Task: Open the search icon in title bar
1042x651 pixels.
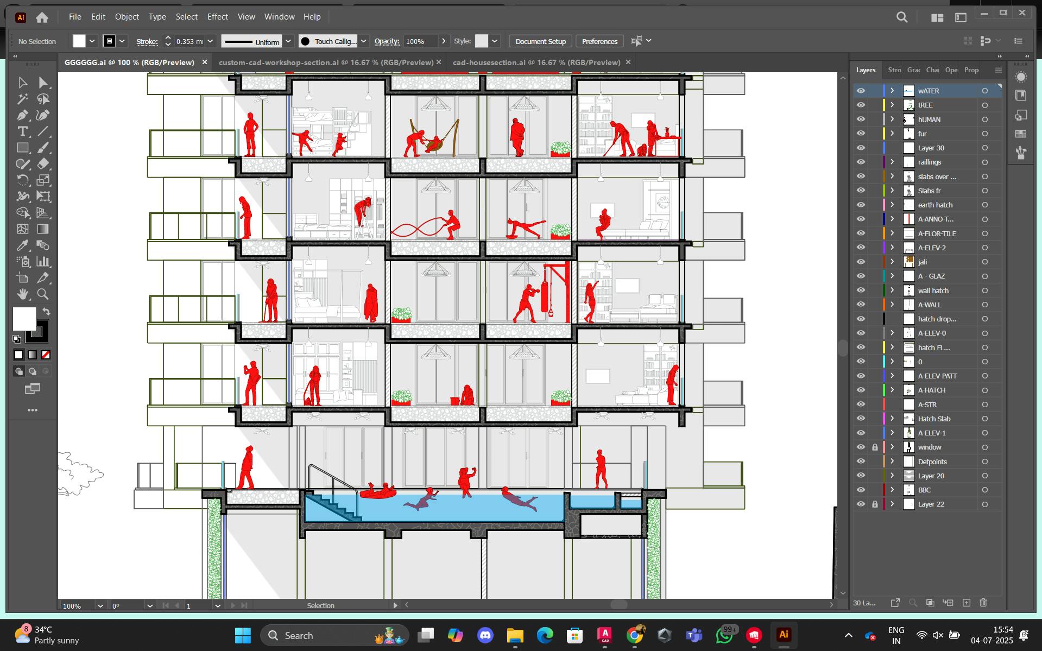Action: (902, 17)
